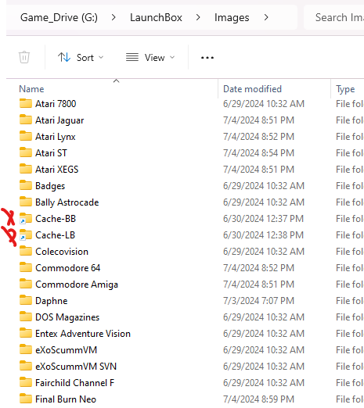Select the Badges folder icon

[x=26, y=185]
